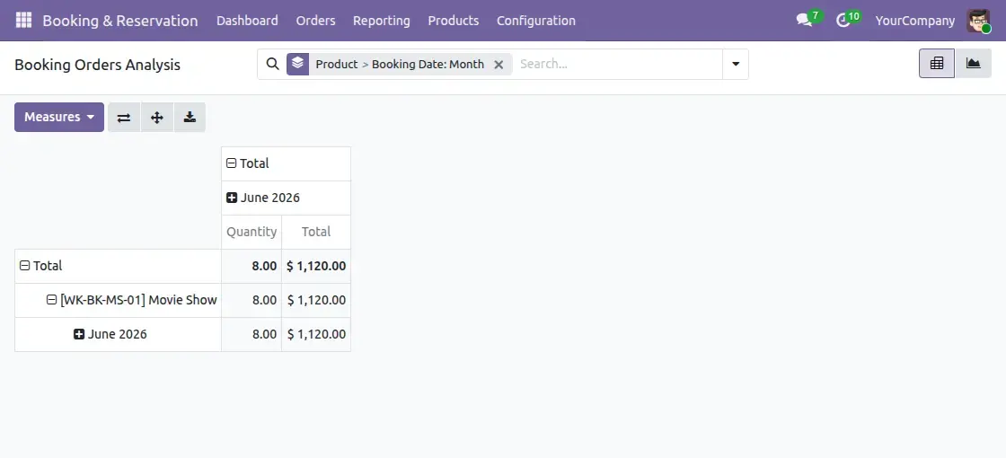This screenshot has width=1006, height=458.
Task: Click the search magnifier icon
Action: tap(273, 64)
